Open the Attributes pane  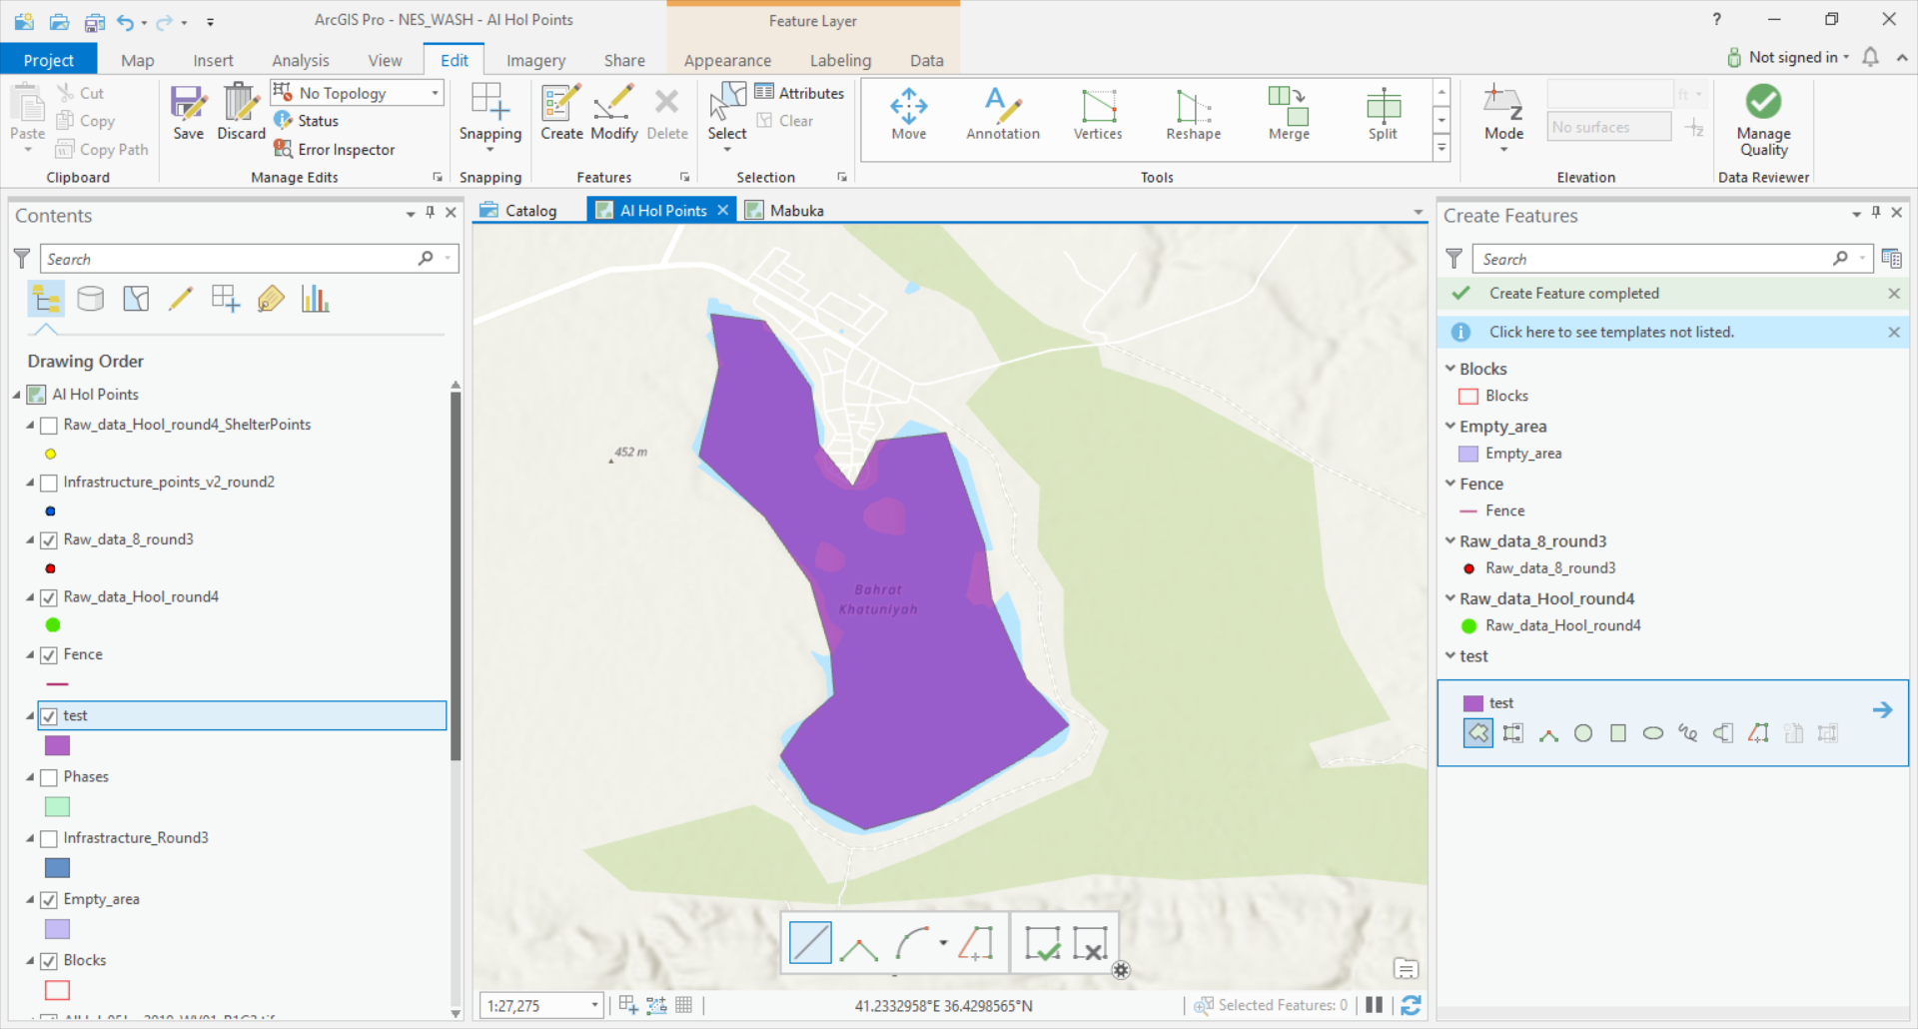799,93
